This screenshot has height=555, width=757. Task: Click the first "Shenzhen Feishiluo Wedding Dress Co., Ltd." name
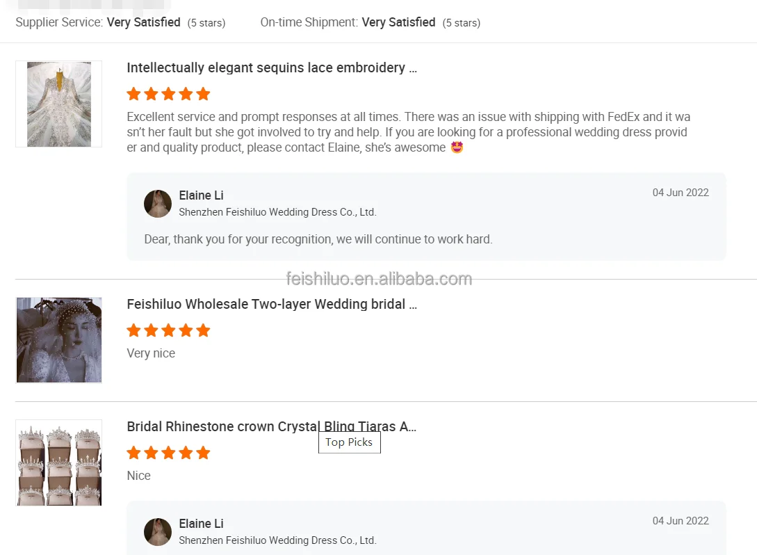click(x=277, y=212)
